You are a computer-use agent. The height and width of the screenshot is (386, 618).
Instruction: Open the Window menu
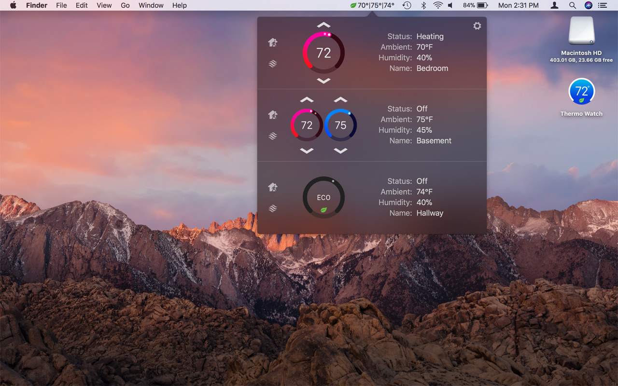pyautogui.click(x=151, y=5)
